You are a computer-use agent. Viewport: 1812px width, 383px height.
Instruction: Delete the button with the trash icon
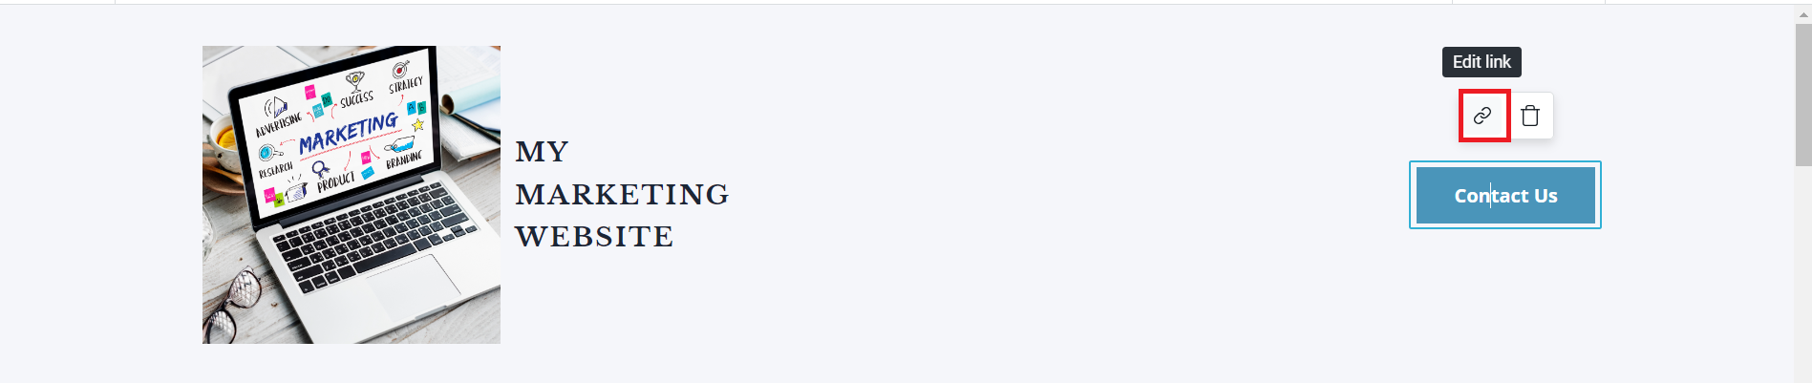coord(1530,116)
